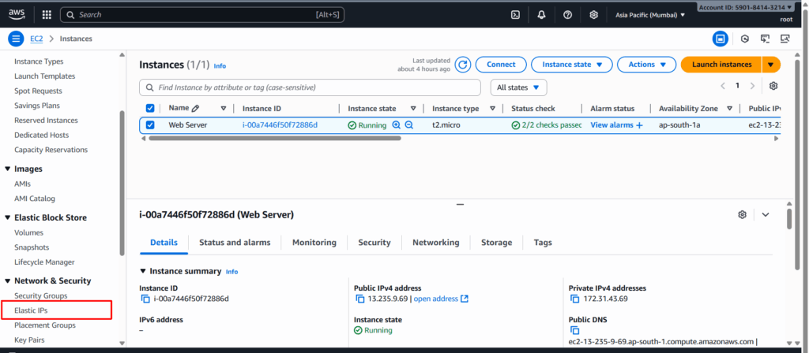Zoom in filter on Running state

pyautogui.click(x=397, y=124)
